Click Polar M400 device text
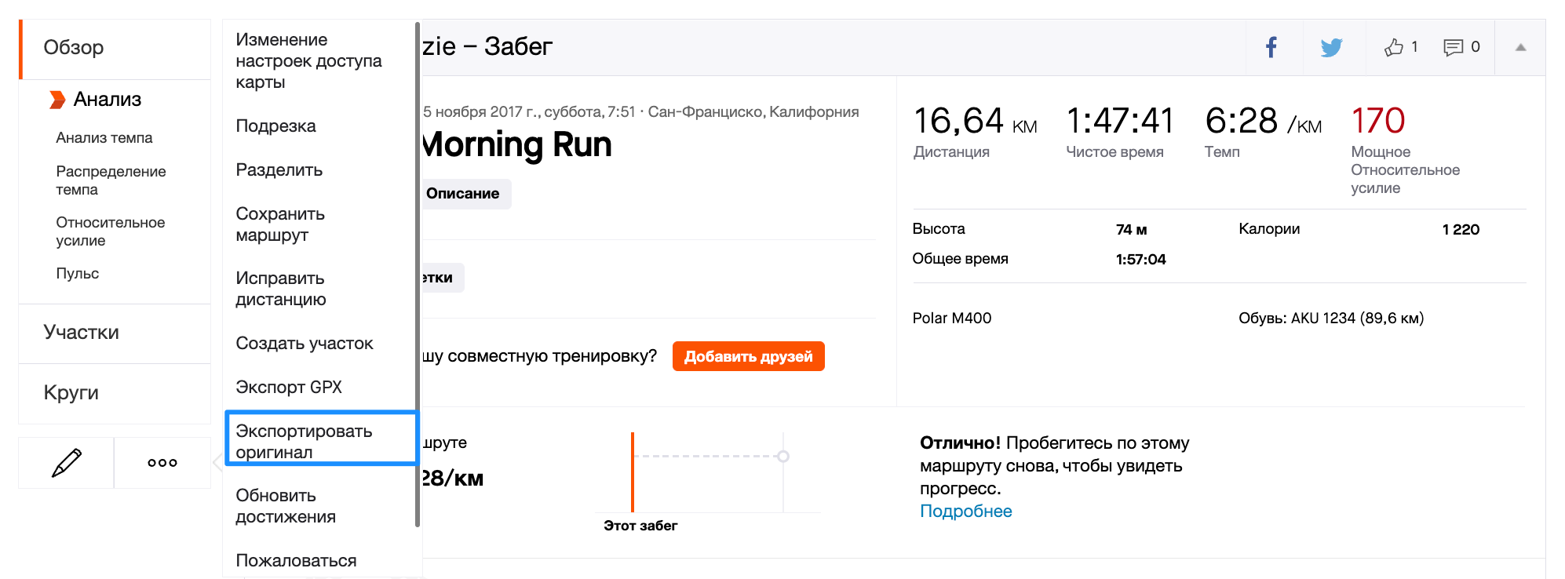The height and width of the screenshot is (579, 1565). pos(951,319)
